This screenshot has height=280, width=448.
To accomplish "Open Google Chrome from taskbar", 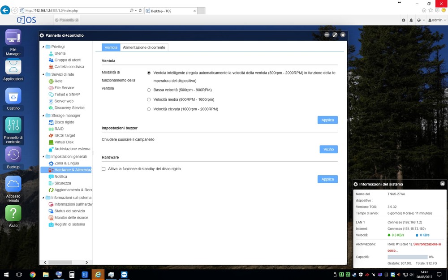I will tap(33, 274).
